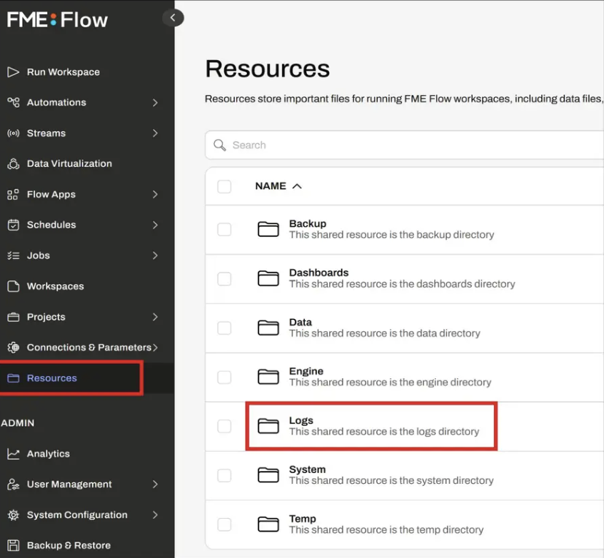The height and width of the screenshot is (558, 604).
Task: Expand the Flow Apps submenu arrow
Action: 155,195
